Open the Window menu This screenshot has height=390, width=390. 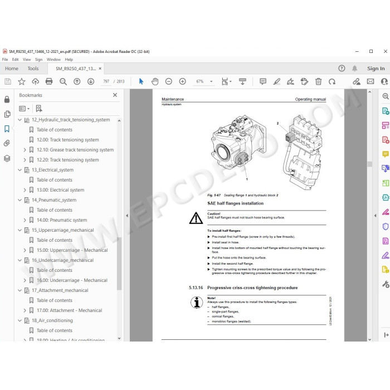(x=53, y=60)
